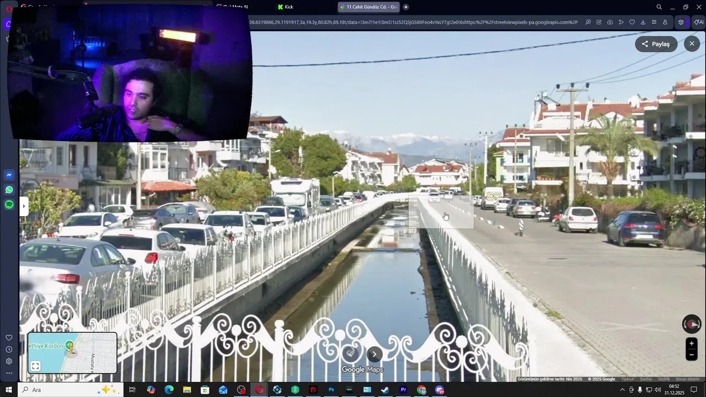Click the Street View compass
Viewport: 706px width, 397px height.
click(x=692, y=324)
